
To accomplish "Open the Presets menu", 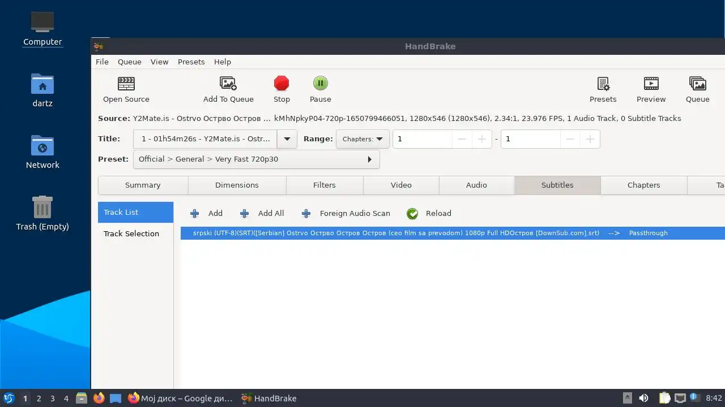I will tap(191, 62).
